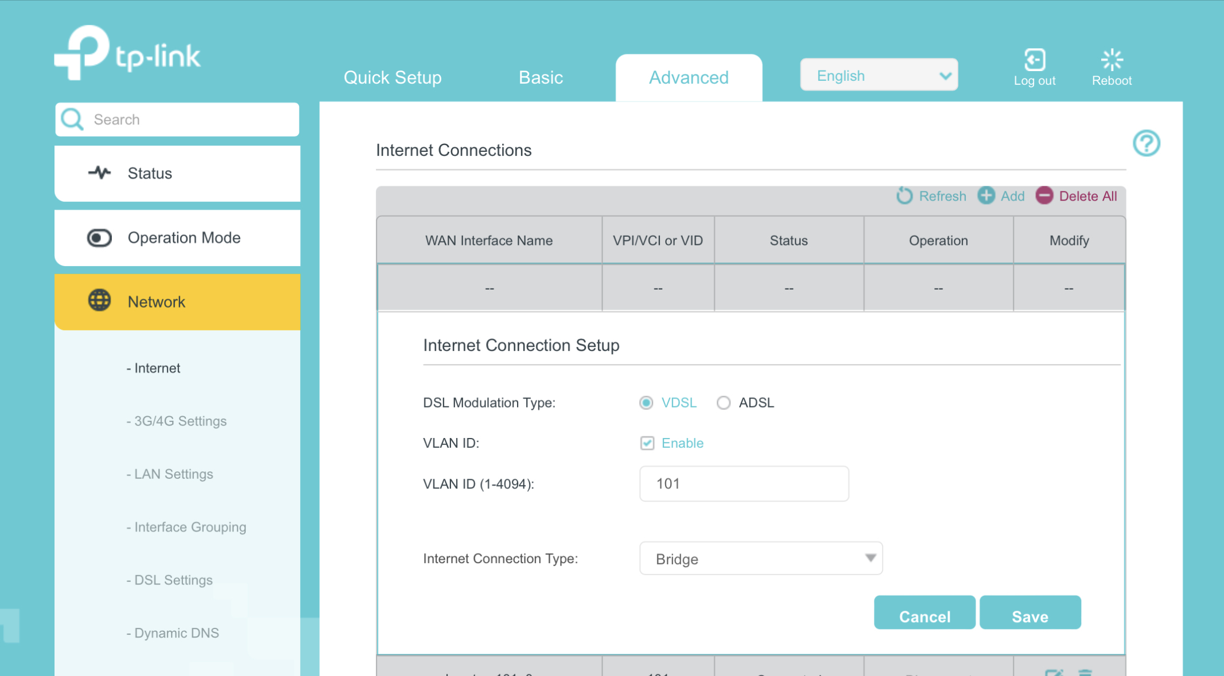This screenshot has width=1224, height=676.
Task: Refresh the Internet Connections list
Action: tap(931, 196)
